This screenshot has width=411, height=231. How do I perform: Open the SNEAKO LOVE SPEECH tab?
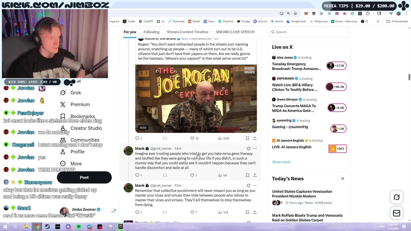(x=235, y=32)
